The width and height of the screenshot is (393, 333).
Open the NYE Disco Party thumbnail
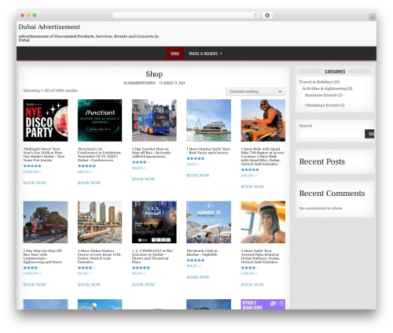[46, 120]
